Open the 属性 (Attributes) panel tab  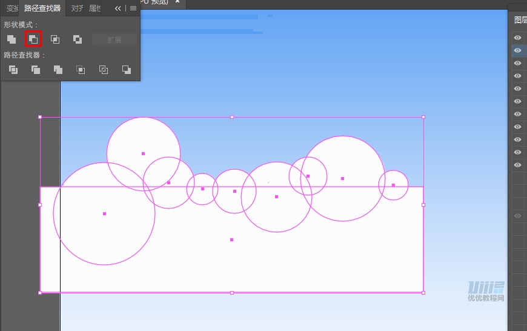click(95, 8)
